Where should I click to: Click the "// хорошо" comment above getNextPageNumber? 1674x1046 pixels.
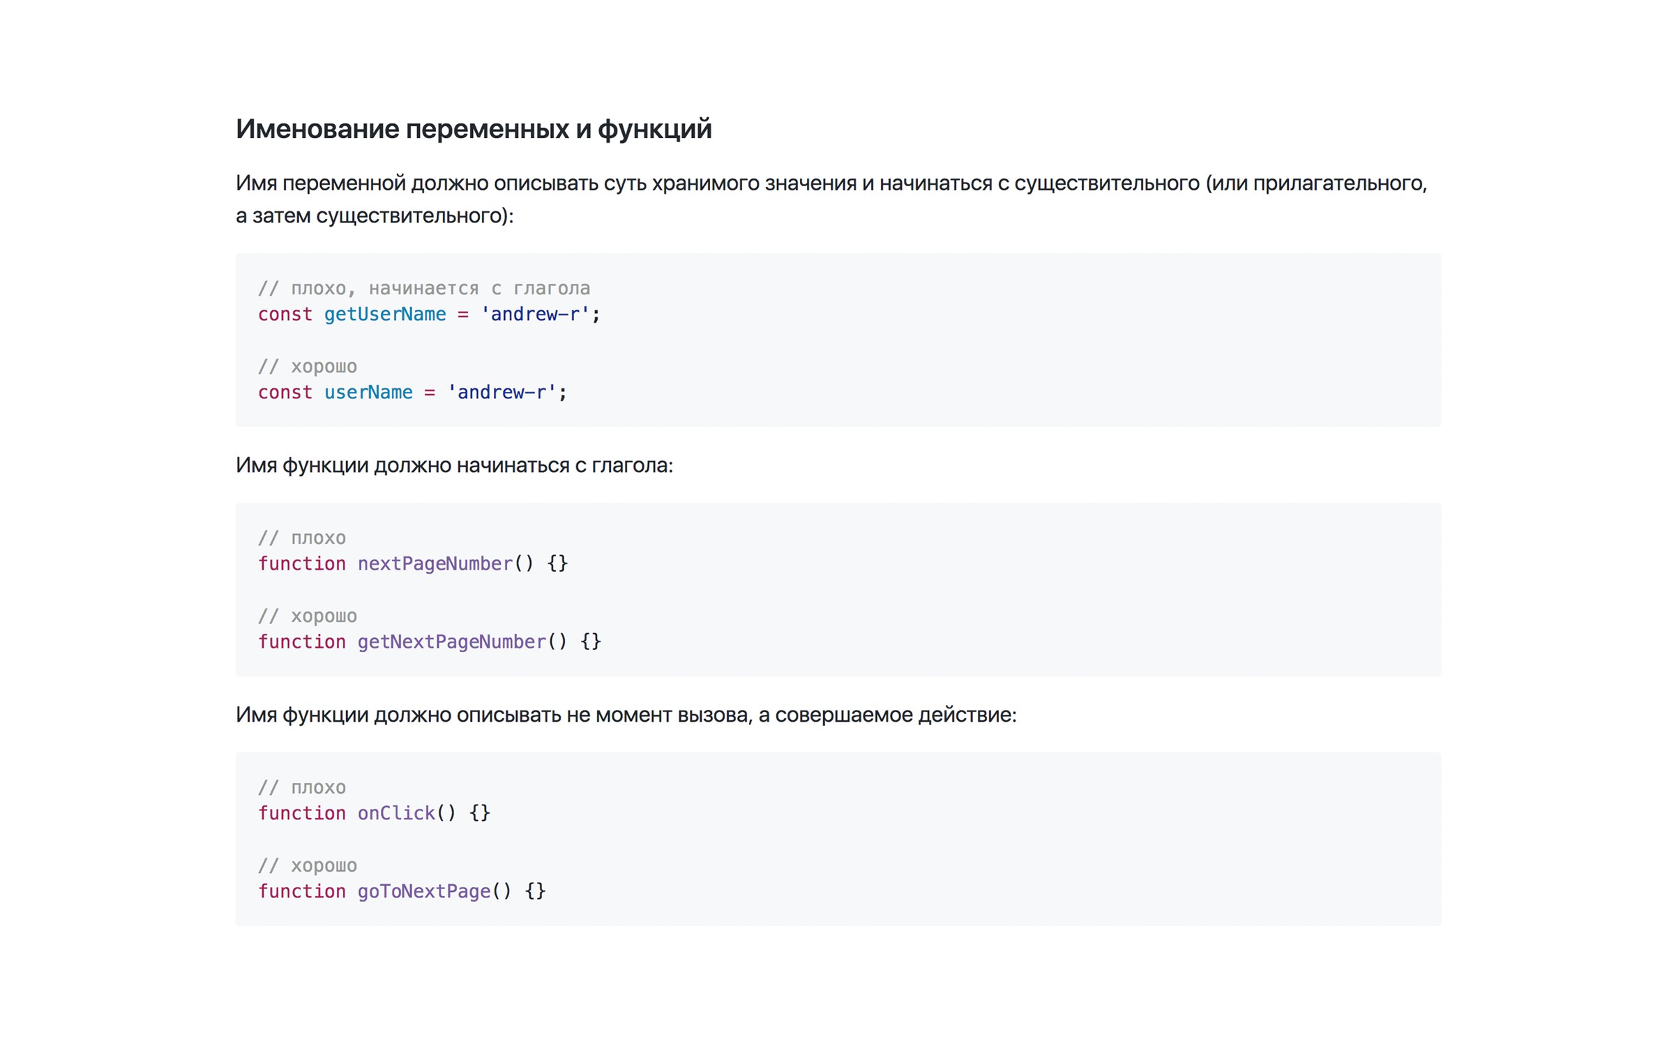click(308, 616)
